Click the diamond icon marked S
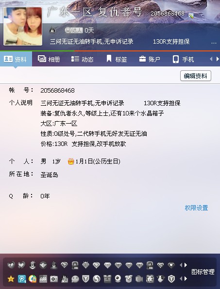The height and width of the screenshot is (289, 220). [161, 265]
